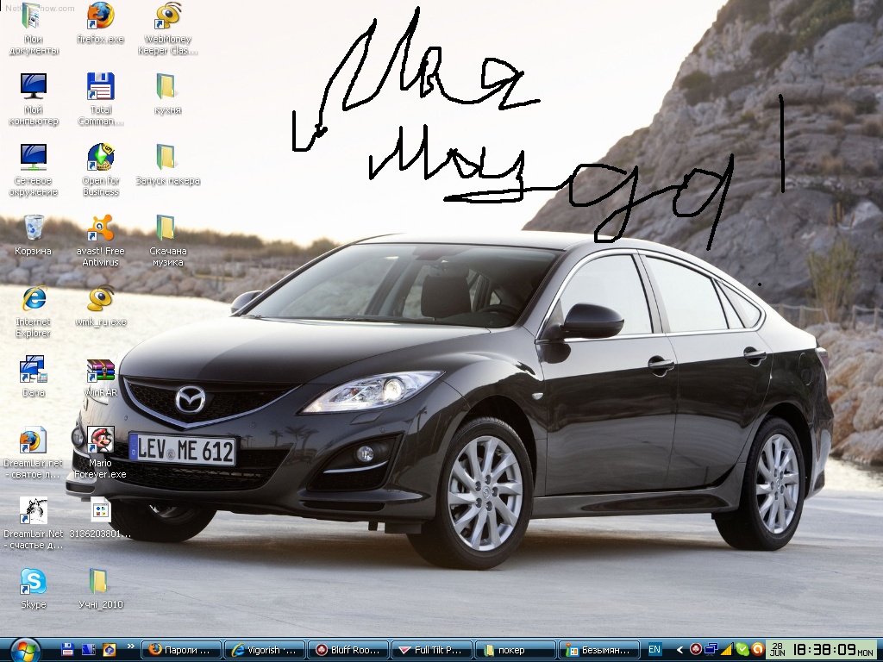This screenshot has width=883, height=662.
Task: Click orange avast tray icon
Action: [x=757, y=650]
